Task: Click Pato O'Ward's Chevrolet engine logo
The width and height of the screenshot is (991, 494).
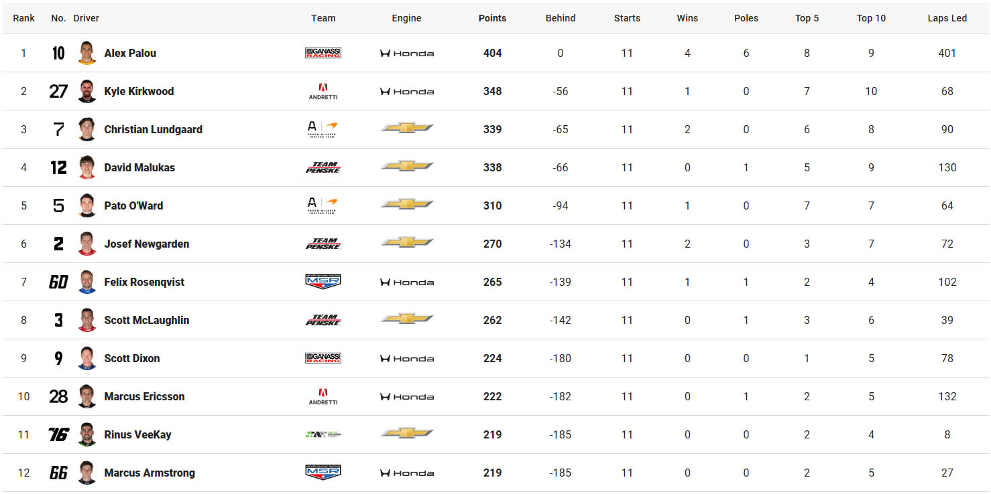Action: 407,204
